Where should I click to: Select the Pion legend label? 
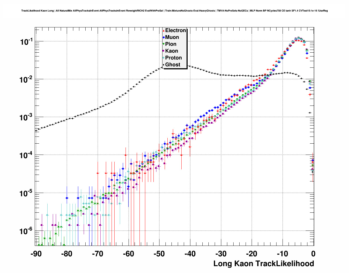pos(171,44)
